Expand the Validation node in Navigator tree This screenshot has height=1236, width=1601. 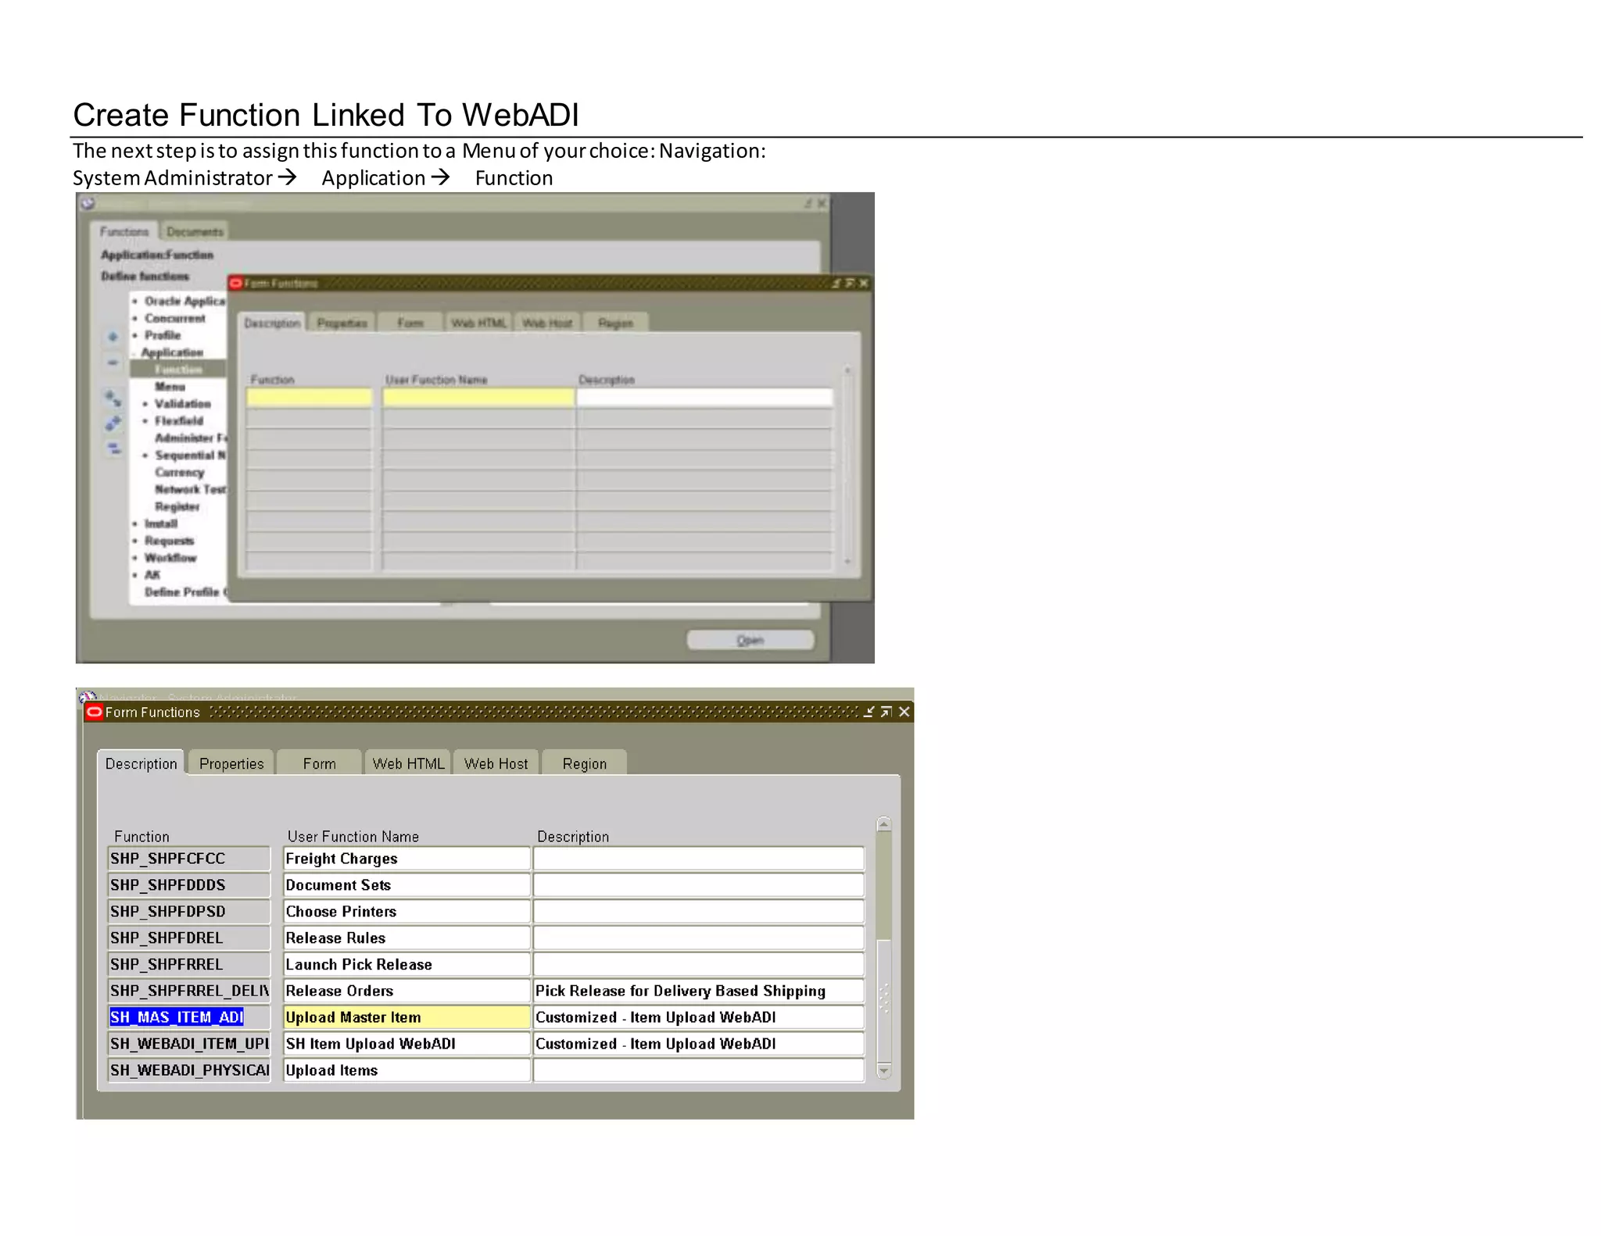click(x=145, y=404)
